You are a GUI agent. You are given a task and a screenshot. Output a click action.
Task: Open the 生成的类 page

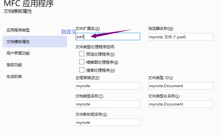14,77
